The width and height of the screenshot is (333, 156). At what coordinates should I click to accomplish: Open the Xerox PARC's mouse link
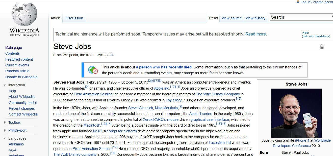coord(161,120)
